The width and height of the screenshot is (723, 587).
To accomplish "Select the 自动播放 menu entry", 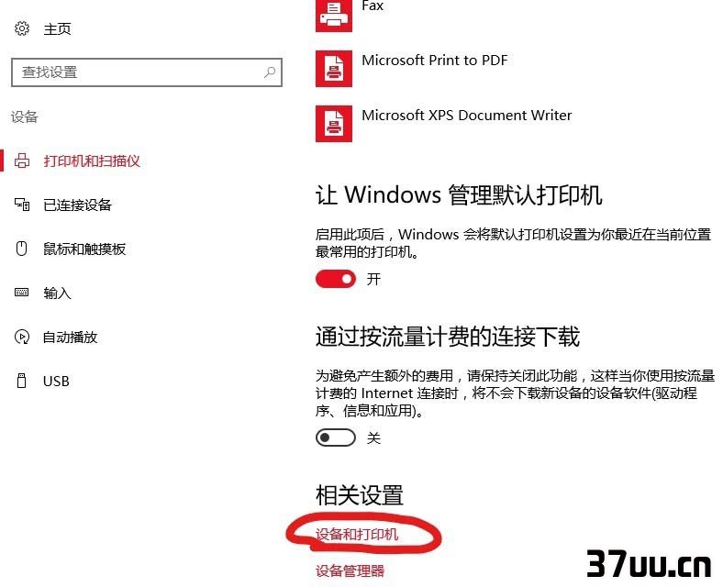I will pos(70,337).
